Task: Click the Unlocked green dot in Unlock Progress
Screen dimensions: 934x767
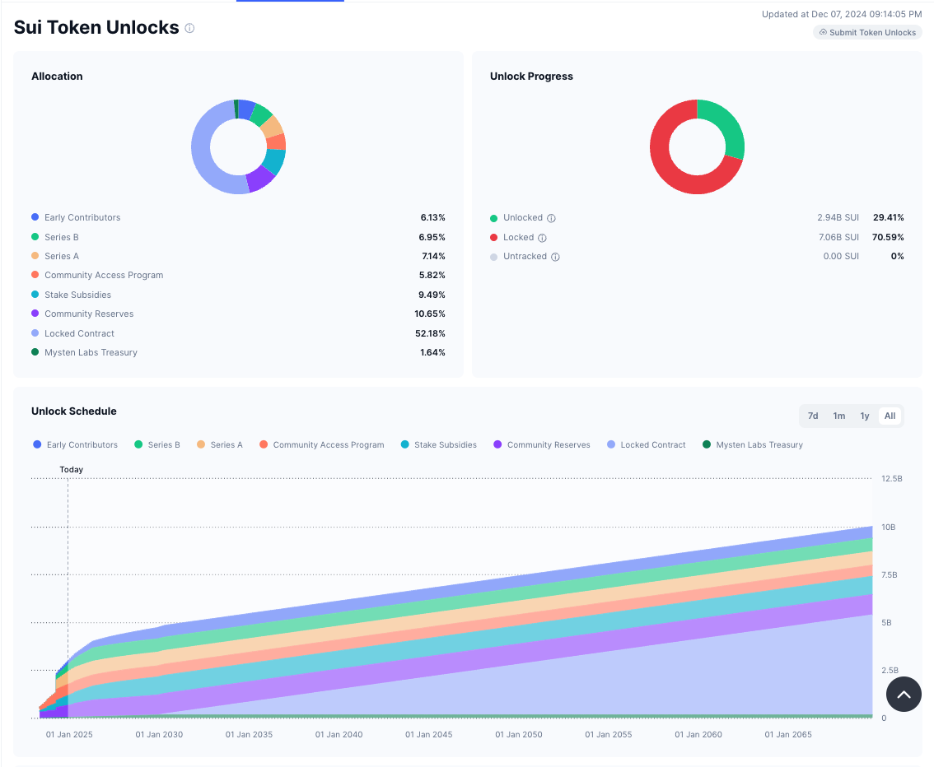Action: pyautogui.click(x=494, y=218)
